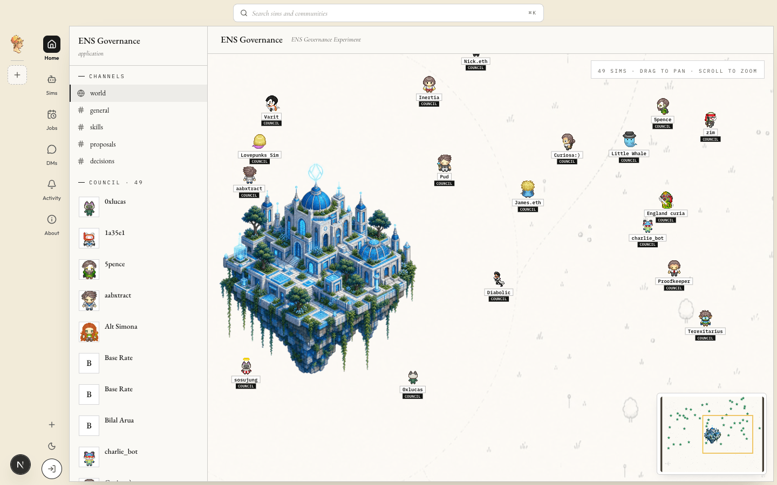
Task: Click the ENS Governance Experiment subtitle
Action: pyautogui.click(x=326, y=40)
